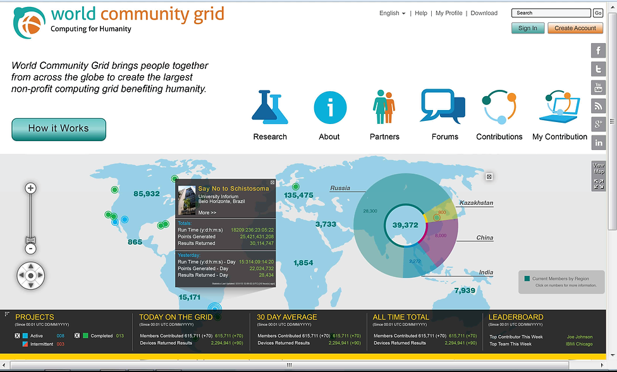Open the Partners people icon
The image size is (617, 372).
[x=384, y=107]
